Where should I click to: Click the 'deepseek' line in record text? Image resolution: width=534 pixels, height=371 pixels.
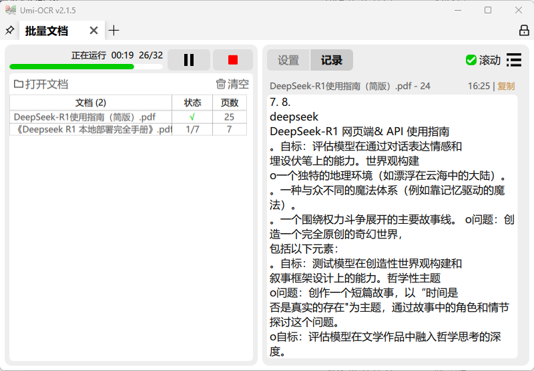[x=294, y=117]
